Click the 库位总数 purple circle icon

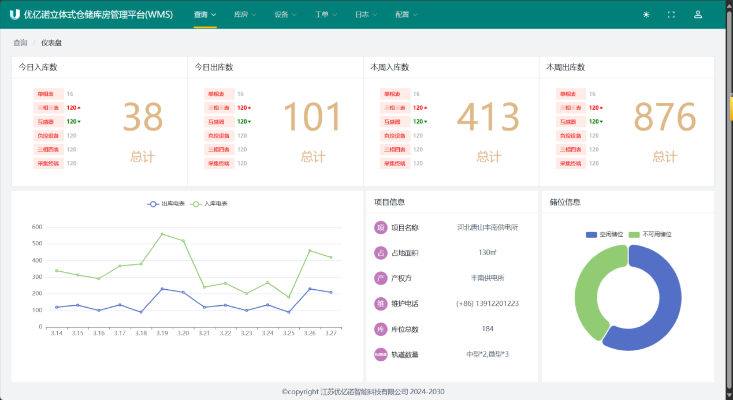[x=381, y=329]
